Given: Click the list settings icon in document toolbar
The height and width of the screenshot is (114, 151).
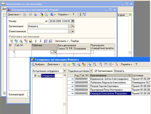Looking at the screenshot, I should (x=79, y=15).
